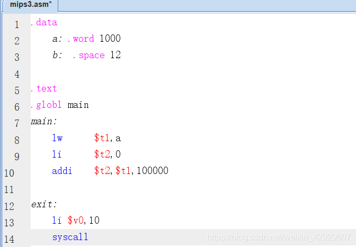Click the value 1000 on line 2
356x247 pixels.
110,38
